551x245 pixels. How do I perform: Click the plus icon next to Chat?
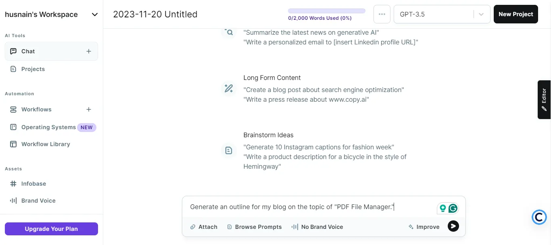[89, 51]
